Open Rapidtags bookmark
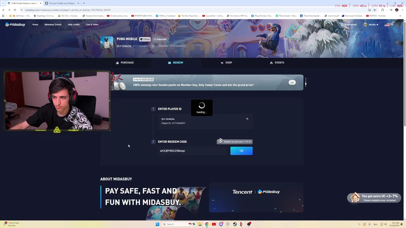This screenshot has width=406, height=228. (44, 16)
